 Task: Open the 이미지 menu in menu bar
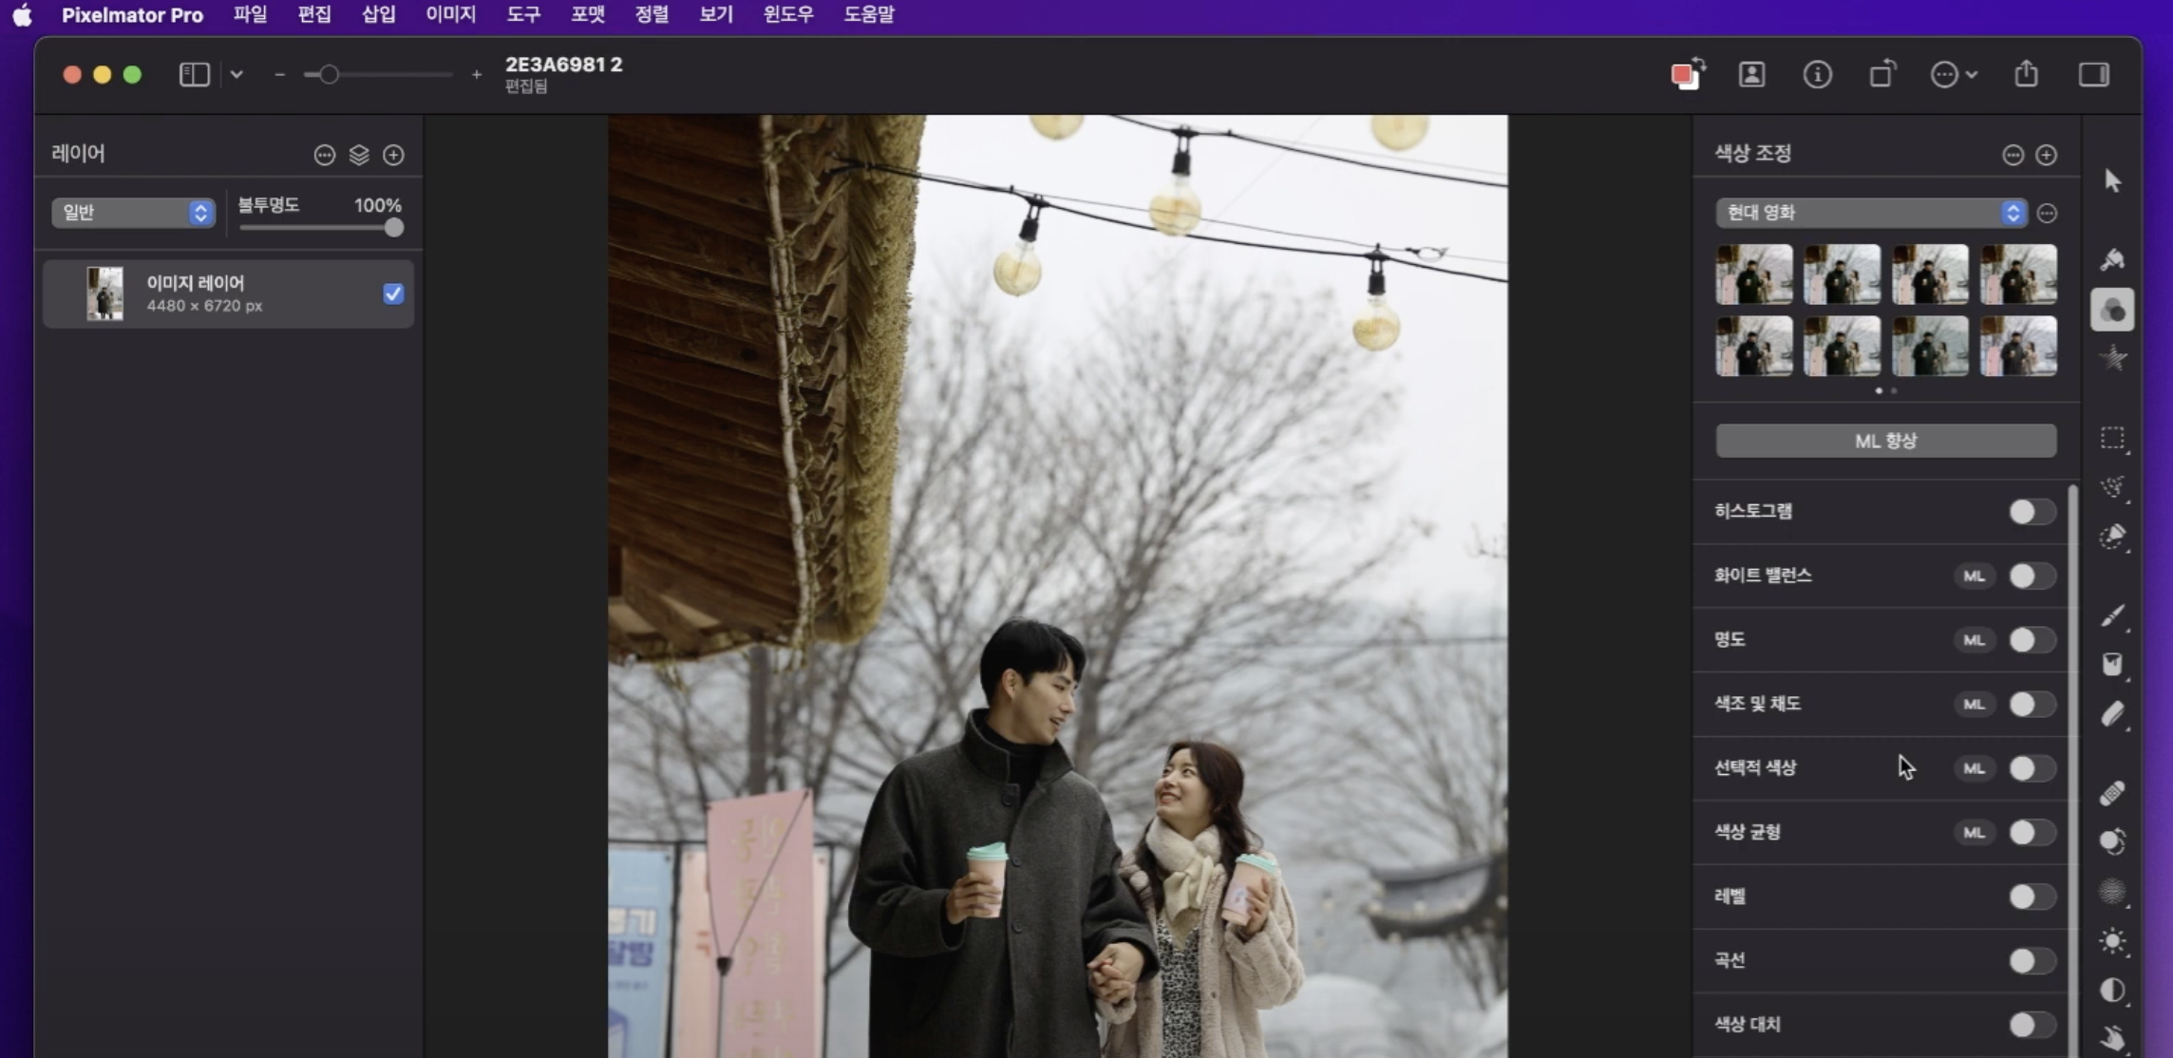click(x=450, y=14)
